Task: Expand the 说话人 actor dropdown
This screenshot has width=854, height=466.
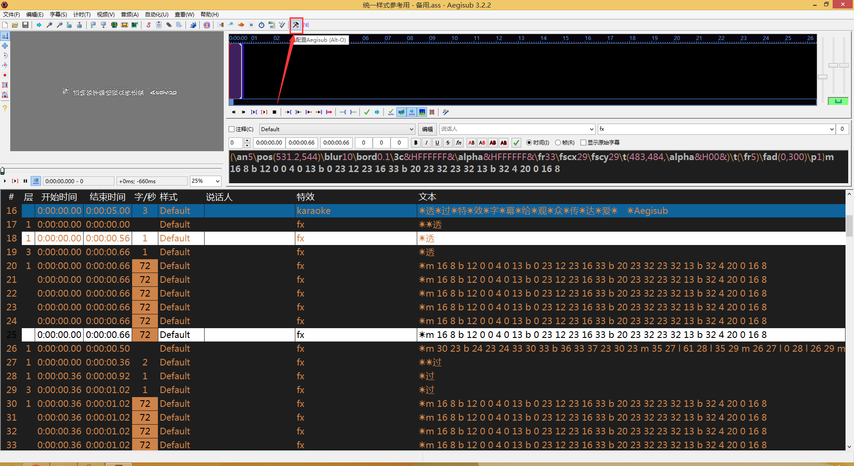Action: pyautogui.click(x=592, y=129)
